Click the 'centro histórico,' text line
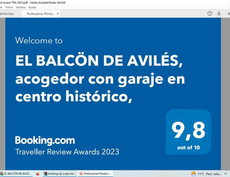Viewport: 230px width, 177px height. [x=74, y=96]
